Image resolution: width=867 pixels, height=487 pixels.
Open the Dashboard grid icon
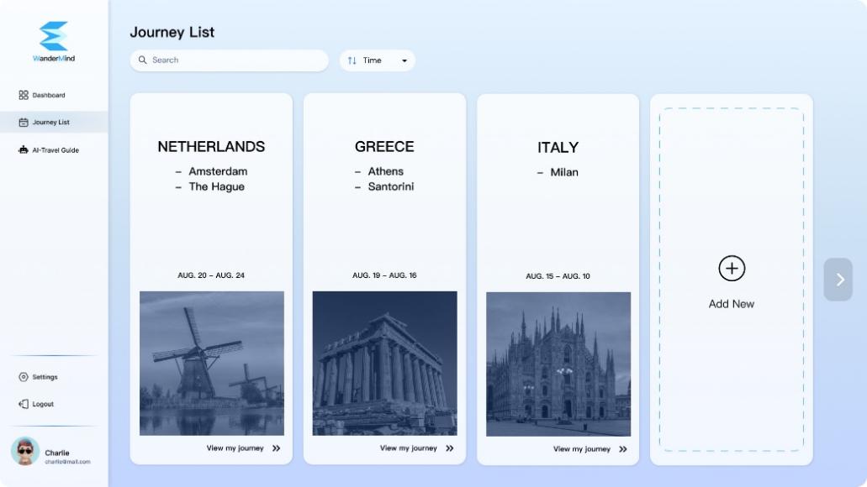point(24,95)
